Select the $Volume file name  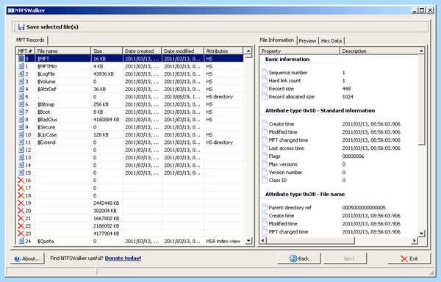(46, 82)
